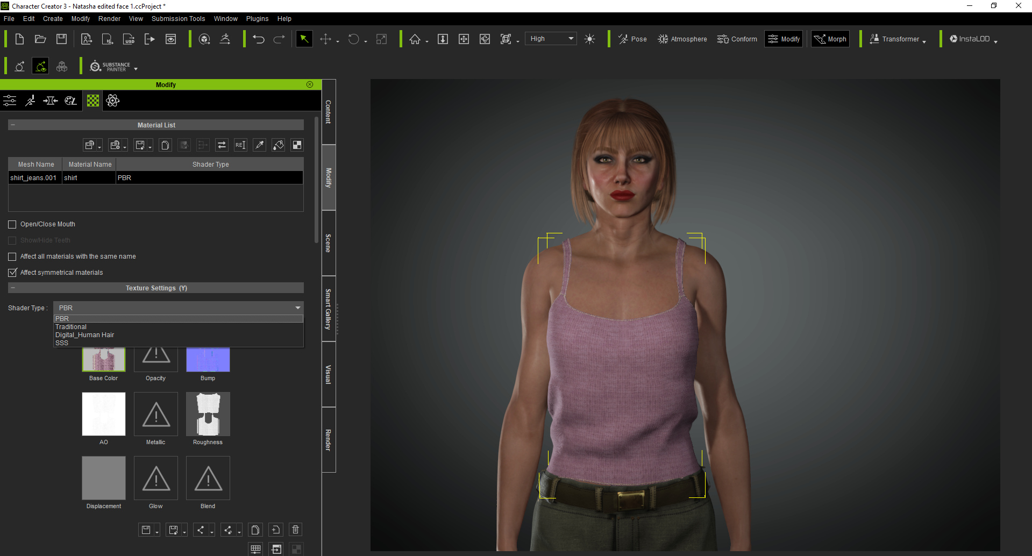Toggle the Pose mode button

click(x=632, y=39)
